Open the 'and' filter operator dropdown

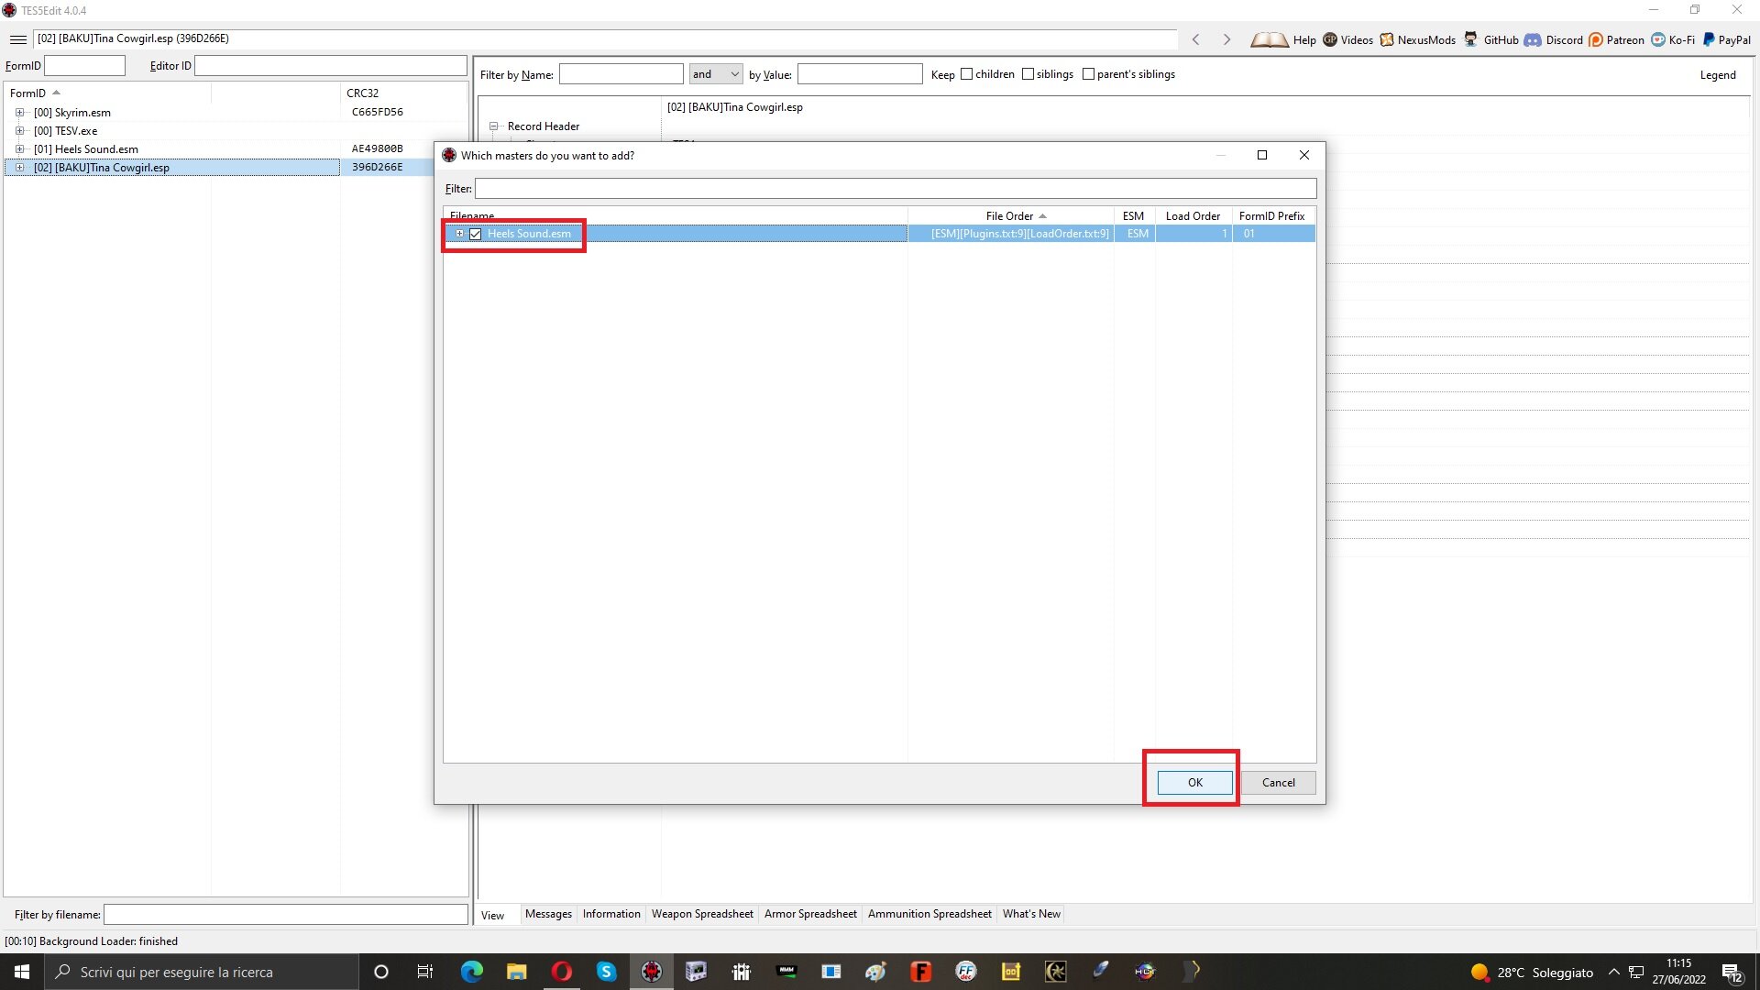pyautogui.click(x=716, y=74)
